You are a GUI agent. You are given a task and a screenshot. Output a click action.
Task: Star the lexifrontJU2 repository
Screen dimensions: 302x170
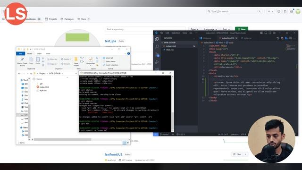click(237, 154)
